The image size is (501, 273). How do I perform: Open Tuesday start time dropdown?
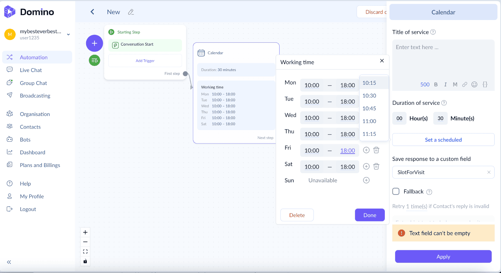pyautogui.click(x=312, y=102)
